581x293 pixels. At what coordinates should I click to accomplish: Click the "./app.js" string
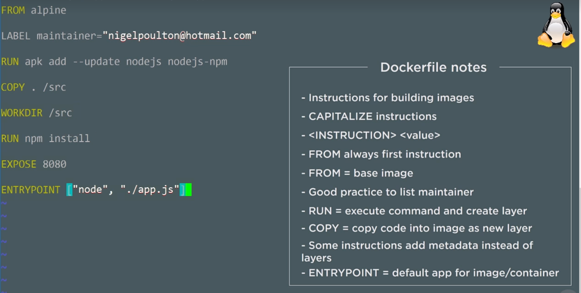pyautogui.click(x=150, y=189)
